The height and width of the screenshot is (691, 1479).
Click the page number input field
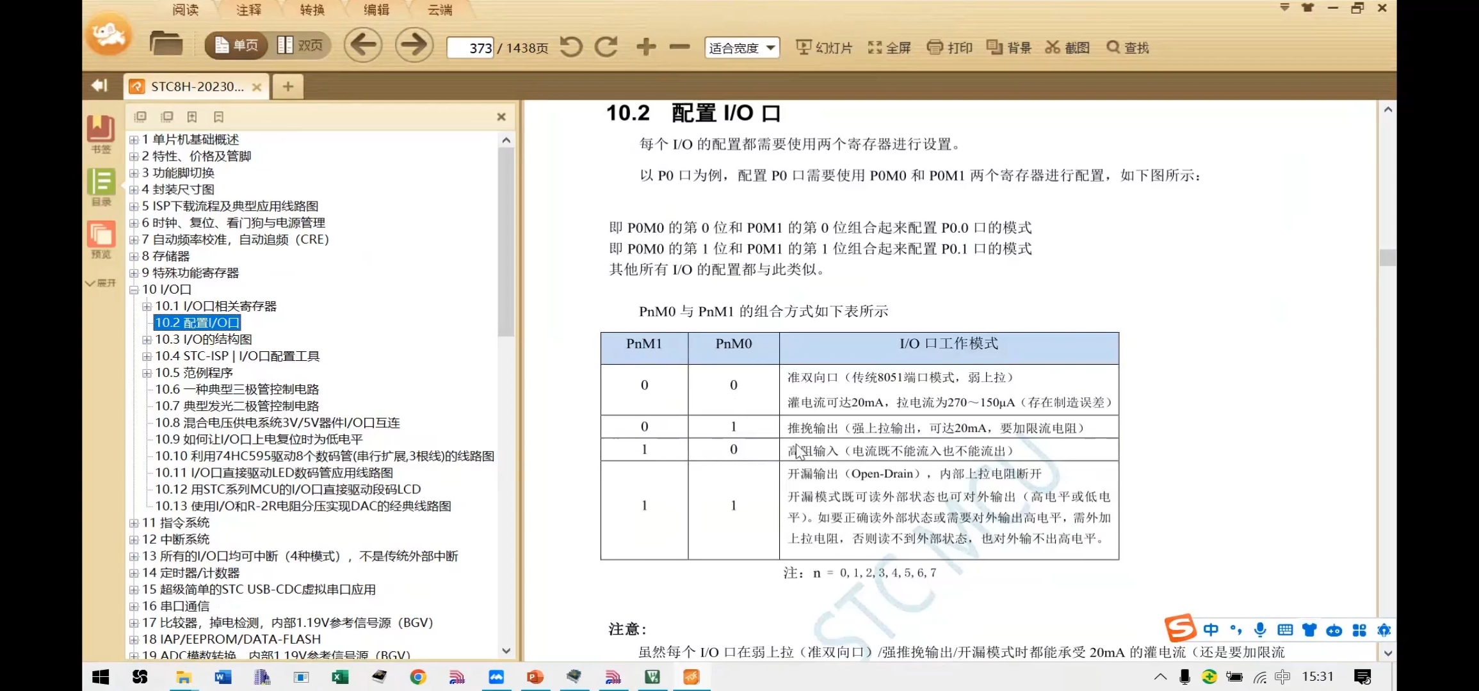point(470,48)
